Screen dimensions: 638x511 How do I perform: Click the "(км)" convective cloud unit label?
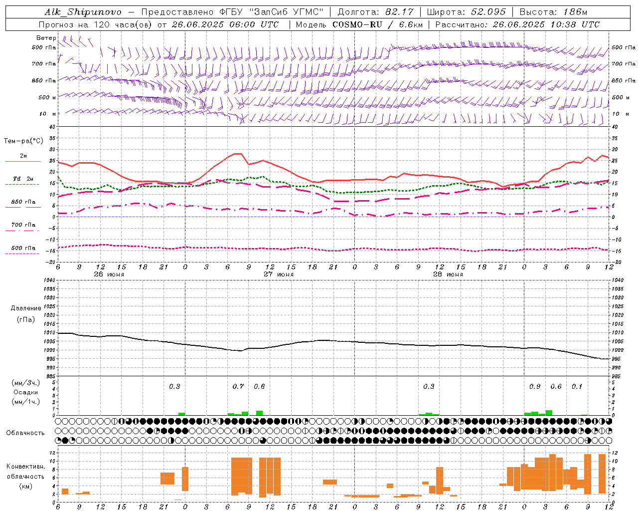[26, 486]
